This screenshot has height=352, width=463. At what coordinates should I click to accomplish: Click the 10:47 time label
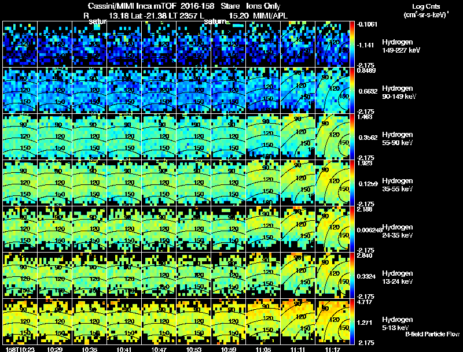159,349
